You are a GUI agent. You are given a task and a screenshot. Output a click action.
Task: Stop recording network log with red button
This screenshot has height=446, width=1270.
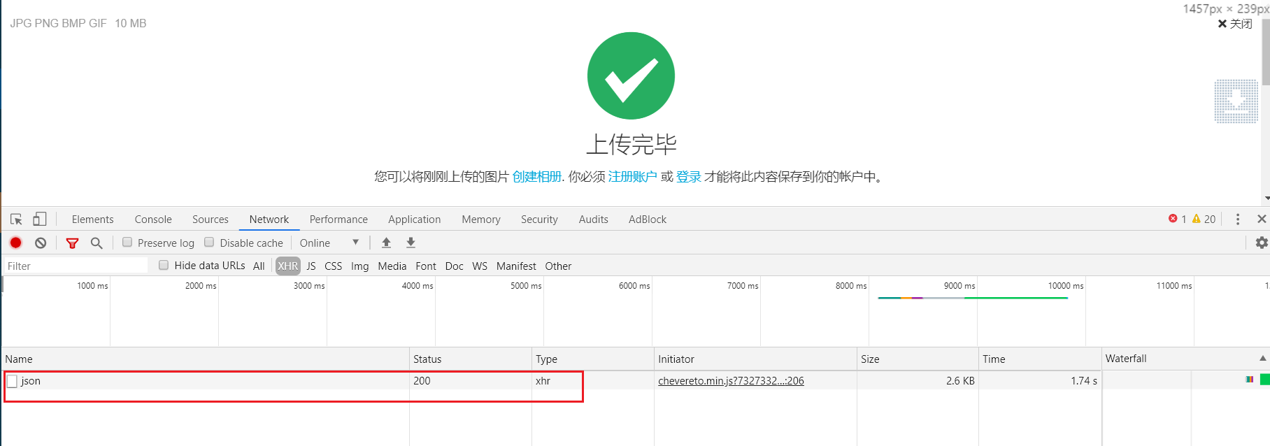pyautogui.click(x=16, y=243)
